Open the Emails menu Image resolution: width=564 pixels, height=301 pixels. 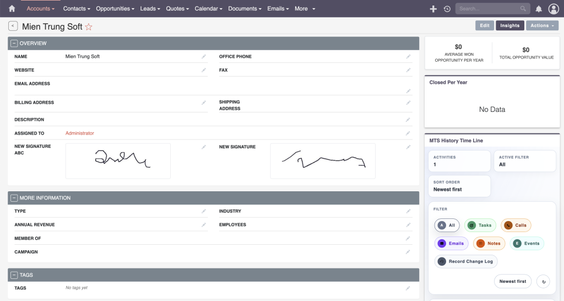278,9
